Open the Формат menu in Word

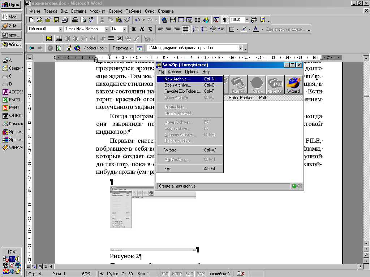(98, 11)
